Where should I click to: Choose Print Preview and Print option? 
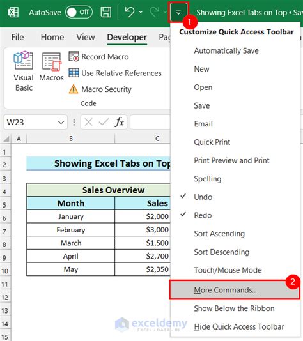pyautogui.click(x=235, y=160)
